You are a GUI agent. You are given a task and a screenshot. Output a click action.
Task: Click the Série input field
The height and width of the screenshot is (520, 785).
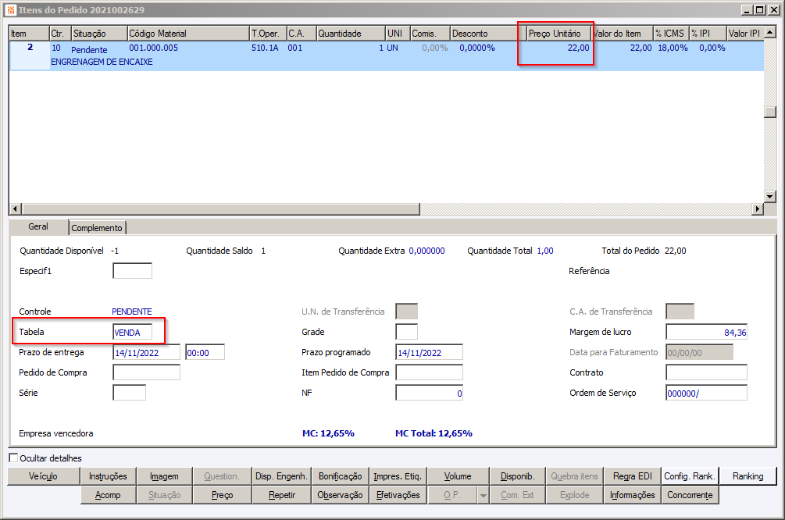click(129, 393)
